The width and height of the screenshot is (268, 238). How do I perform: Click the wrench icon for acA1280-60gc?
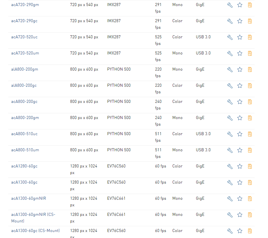coord(230,166)
